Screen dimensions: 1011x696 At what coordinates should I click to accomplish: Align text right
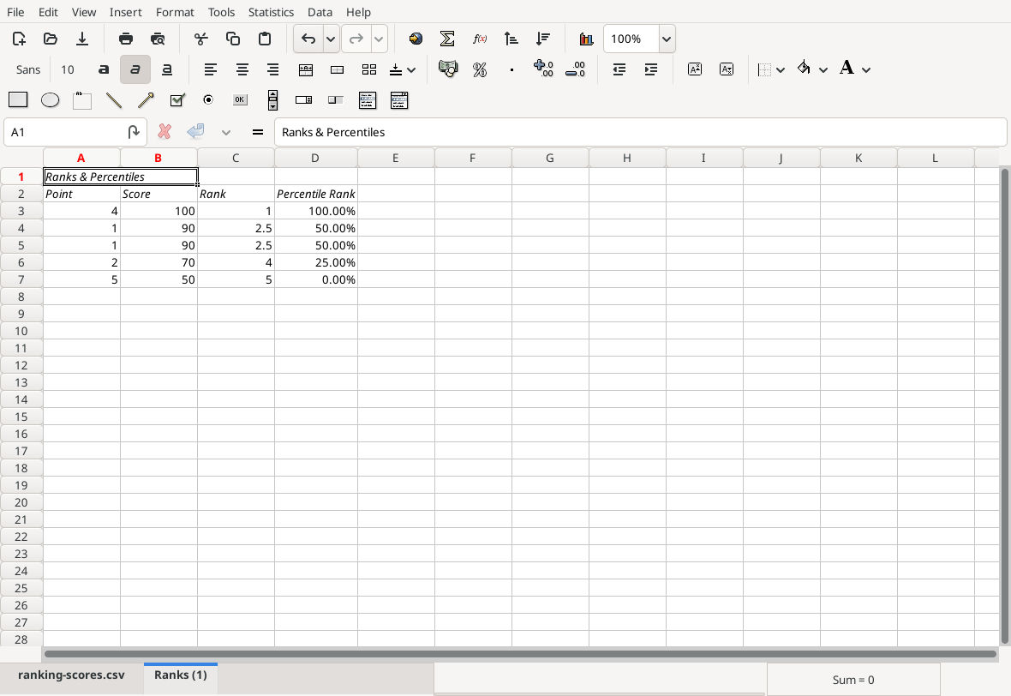(272, 69)
